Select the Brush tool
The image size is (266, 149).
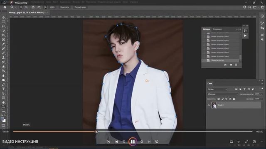click(x=3, y=53)
